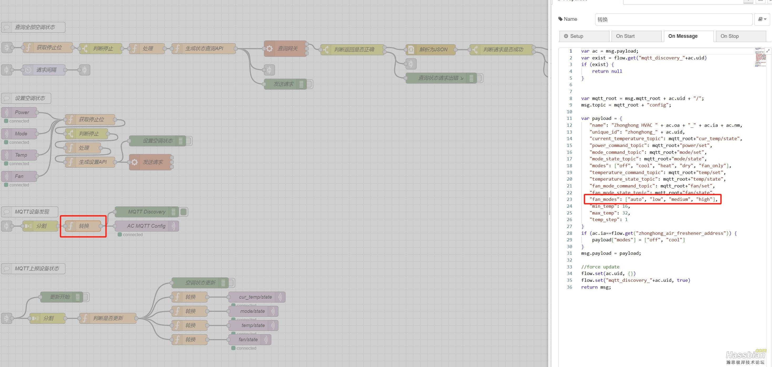Select the 空调状态更新 debug node
This screenshot has height=367, width=772.
coord(200,283)
